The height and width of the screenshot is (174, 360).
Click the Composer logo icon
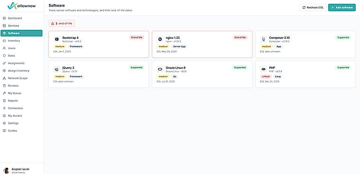[x=263, y=39]
